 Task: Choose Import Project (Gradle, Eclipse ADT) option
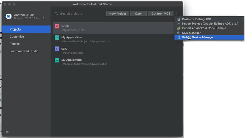210,24
